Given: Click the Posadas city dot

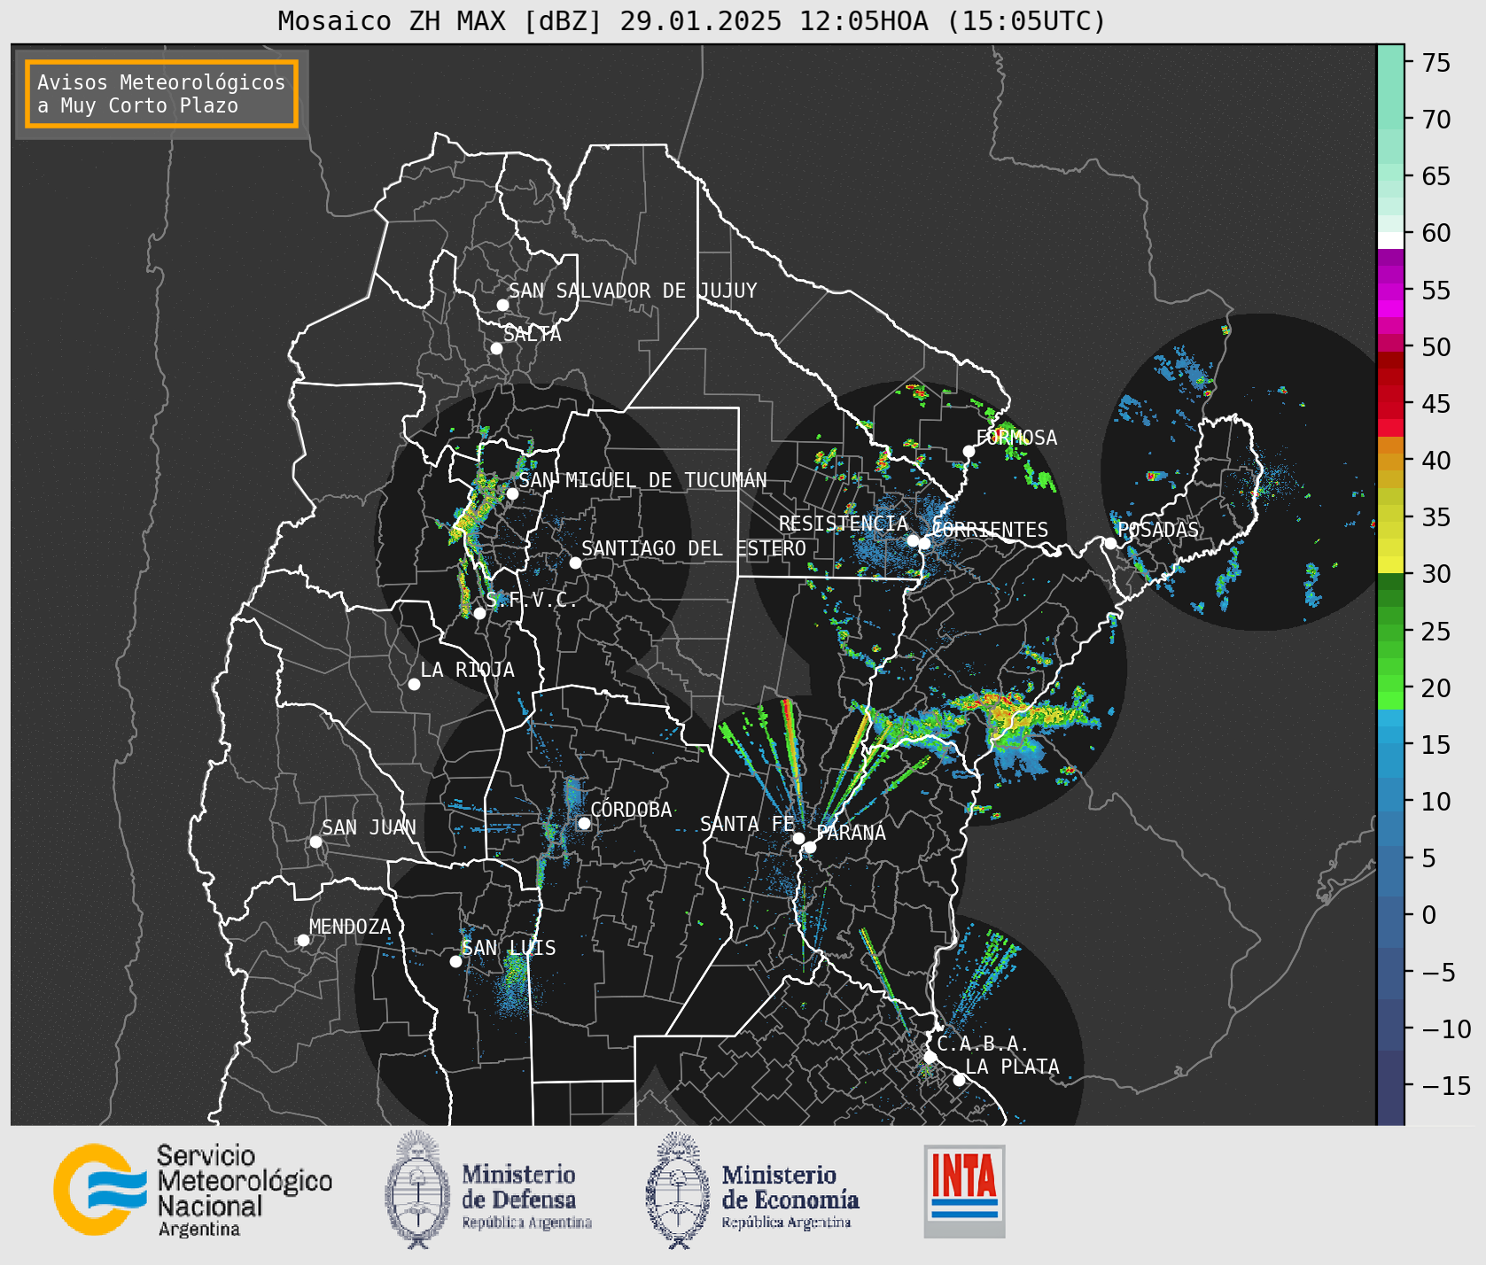Looking at the screenshot, I should pyautogui.click(x=1110, y=543).
